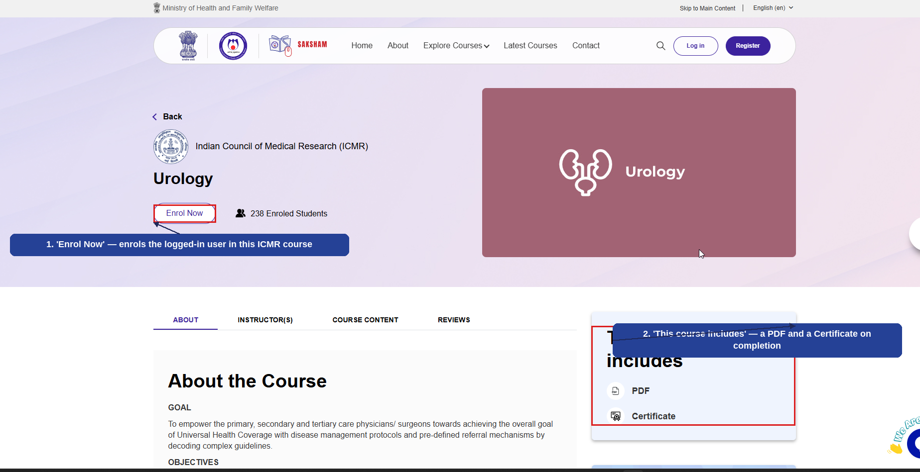Click the Urology course title heading
Viewport: 920px width, 472px height.
click(x=183, y=179)
